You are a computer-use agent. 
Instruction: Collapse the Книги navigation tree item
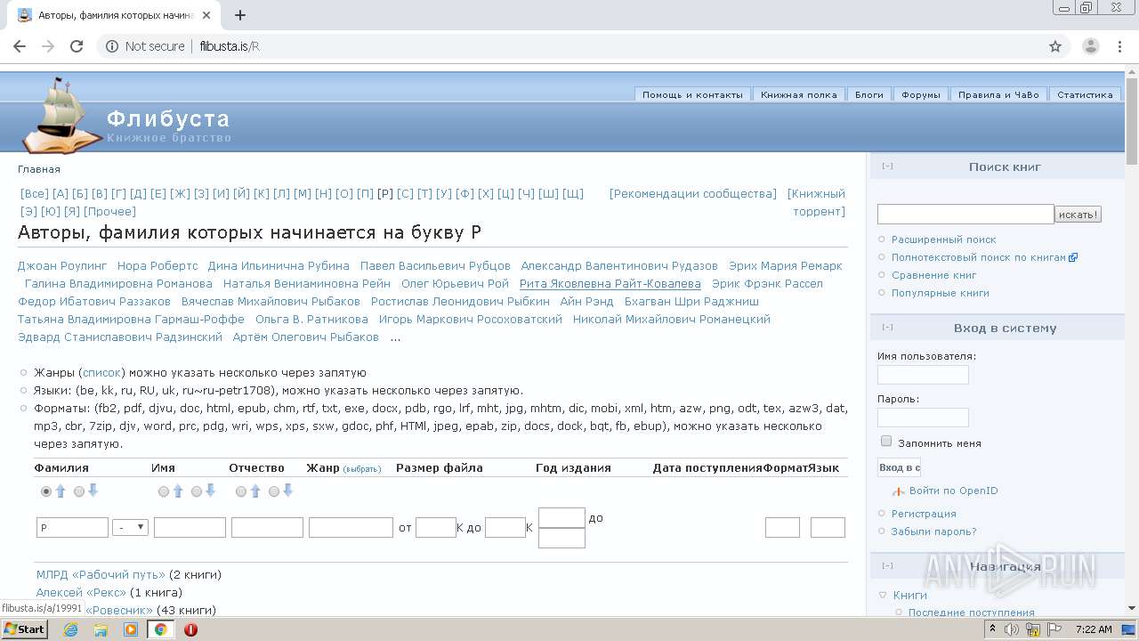click(883, 596)
